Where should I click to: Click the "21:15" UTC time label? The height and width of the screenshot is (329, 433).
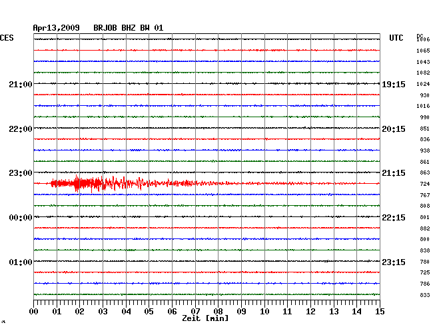[394, 173]
